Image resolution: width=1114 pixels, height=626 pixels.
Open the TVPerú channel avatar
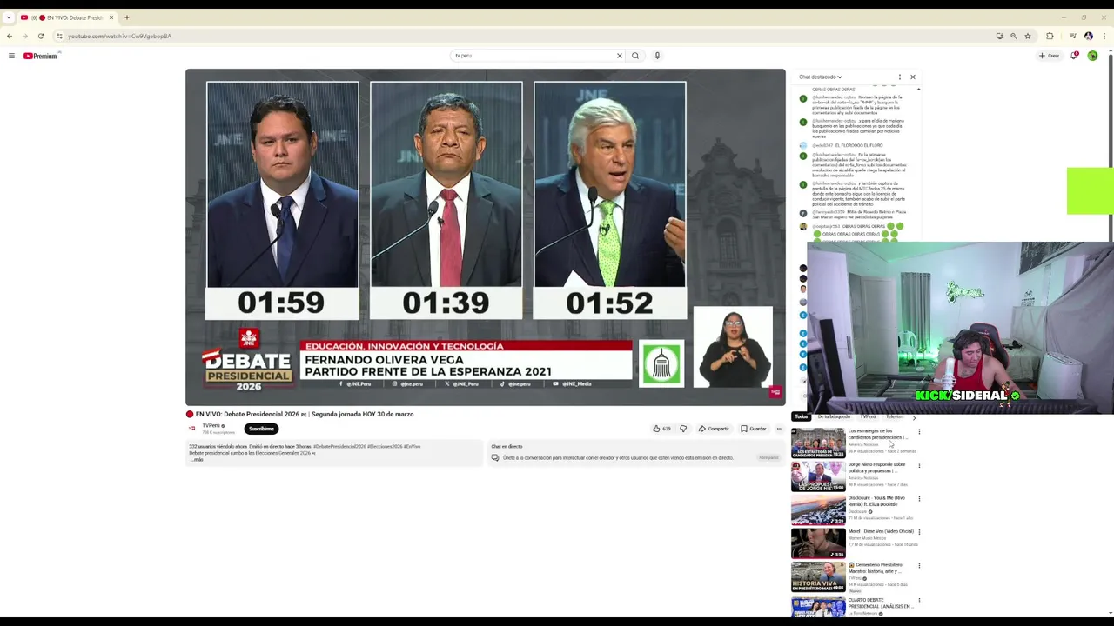[x=192, y=428]
